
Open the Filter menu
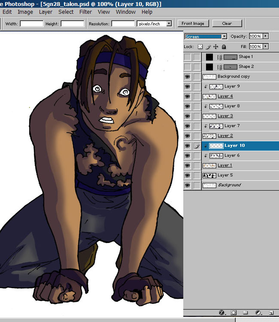[85, 12]
